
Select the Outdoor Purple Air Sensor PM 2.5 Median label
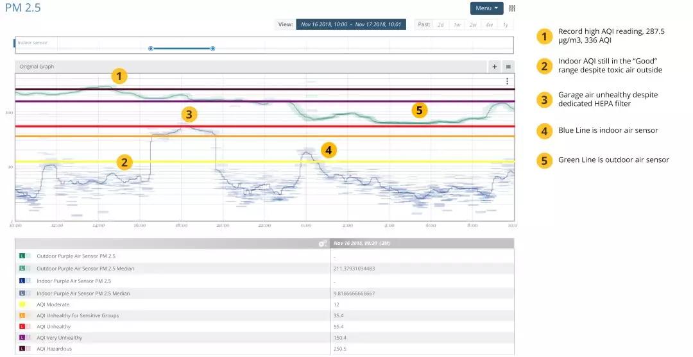85,269
